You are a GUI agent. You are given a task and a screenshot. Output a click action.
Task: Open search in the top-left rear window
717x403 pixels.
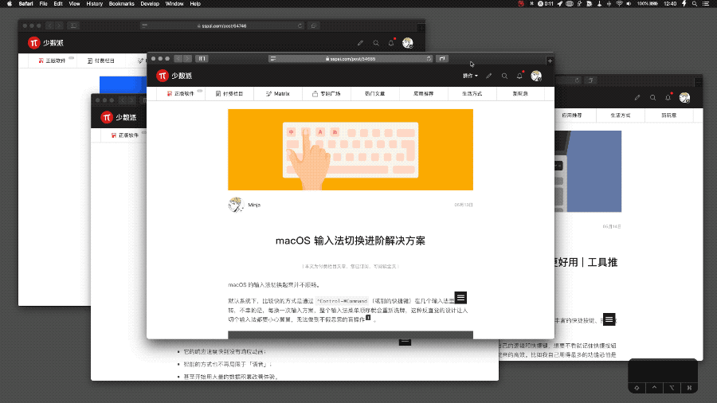click(376, 43)
